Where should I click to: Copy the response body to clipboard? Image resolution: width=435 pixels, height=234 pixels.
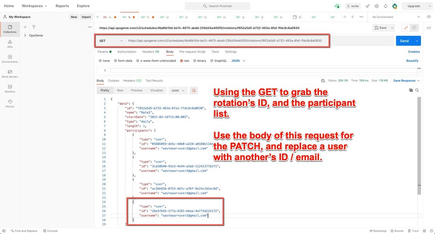tap(411, 90)
